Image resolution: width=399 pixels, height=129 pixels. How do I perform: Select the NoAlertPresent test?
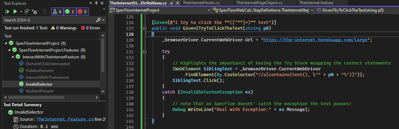click(40, 91)
